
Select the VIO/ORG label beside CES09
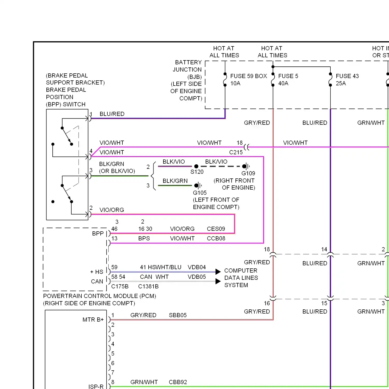182,229
